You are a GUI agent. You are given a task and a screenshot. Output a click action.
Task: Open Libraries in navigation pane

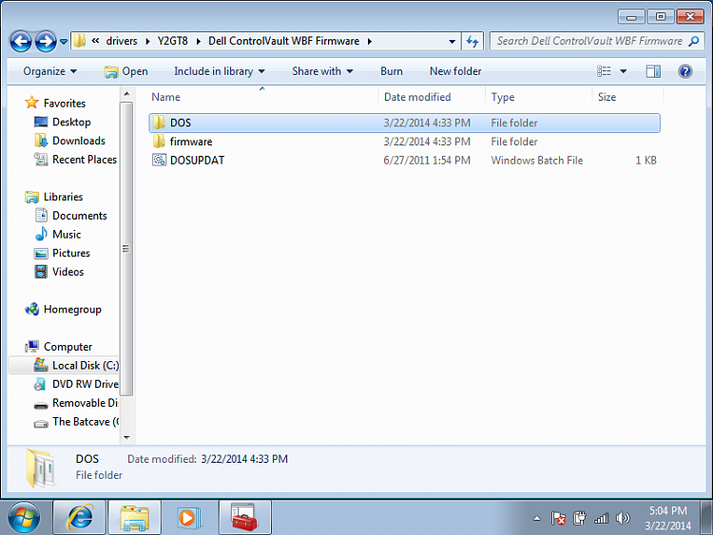(x=63, y=197)
